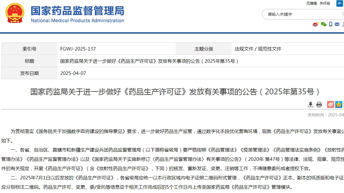Open the WeChat icon in header

[x=323, y=24]
